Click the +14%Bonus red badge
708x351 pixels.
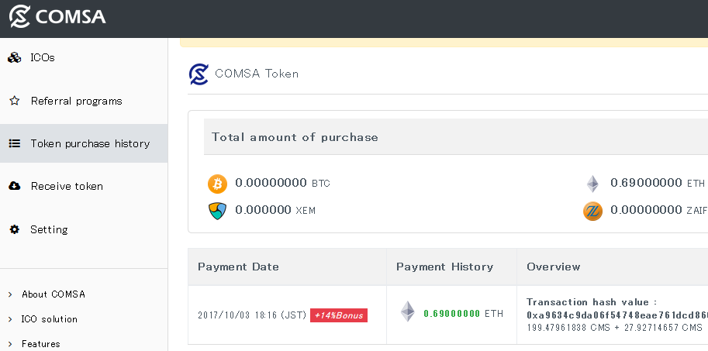point(339,315)
